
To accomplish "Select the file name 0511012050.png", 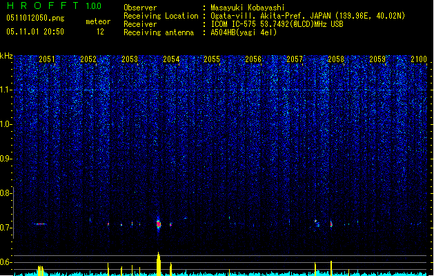I will [35, 18].
